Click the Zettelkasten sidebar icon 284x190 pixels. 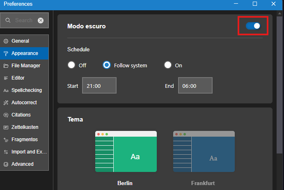click(x=6, y=127)
